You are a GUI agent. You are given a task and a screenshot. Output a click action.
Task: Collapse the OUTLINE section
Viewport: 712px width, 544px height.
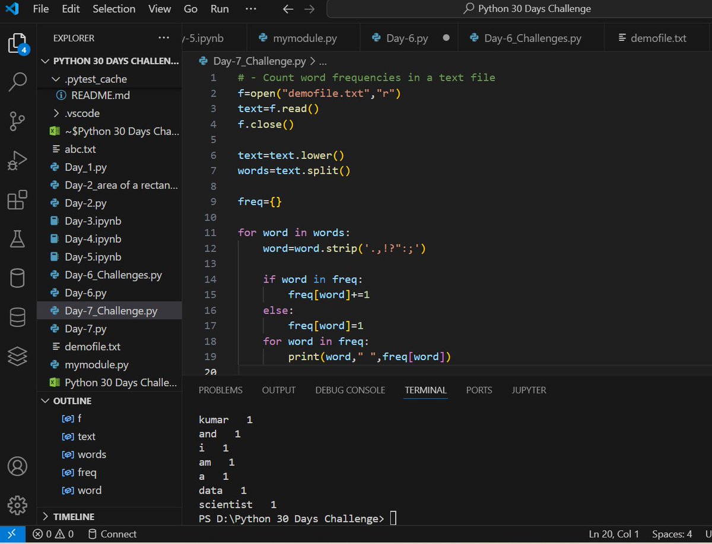click(110, 401)
